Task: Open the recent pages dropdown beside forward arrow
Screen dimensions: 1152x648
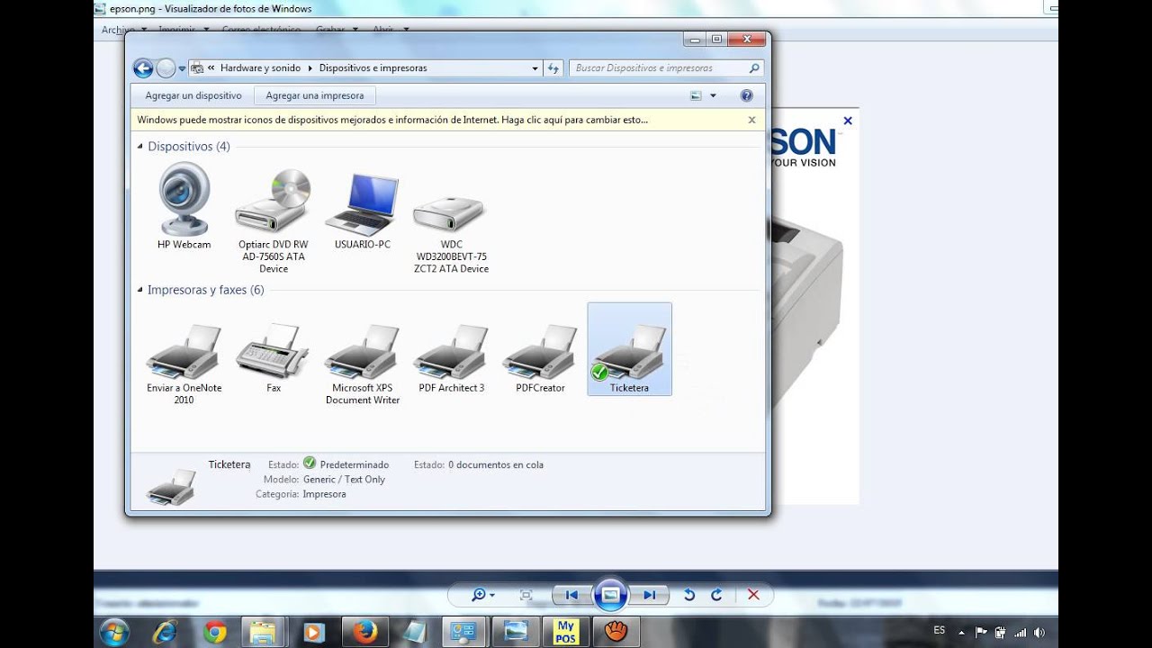Action: point(183,68)
